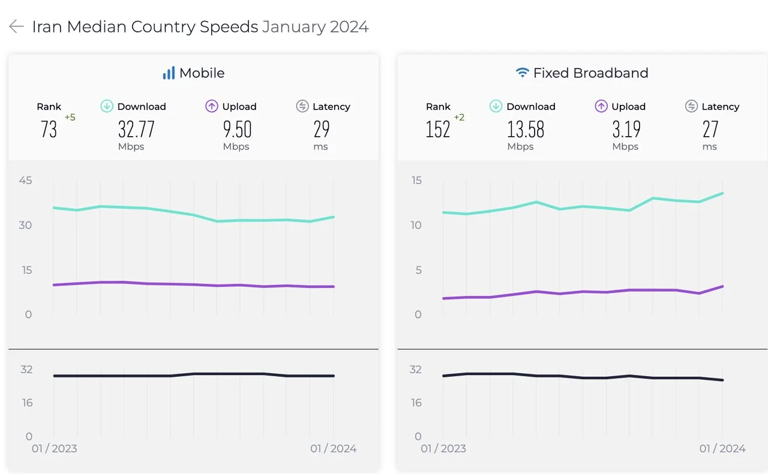
Task: Click Mobile latency chart 01 / 2024 endpoint
Action: 334,376
